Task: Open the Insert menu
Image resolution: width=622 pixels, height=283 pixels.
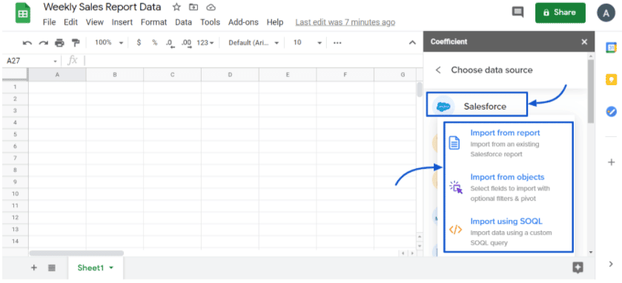Action: coord(122,22)
